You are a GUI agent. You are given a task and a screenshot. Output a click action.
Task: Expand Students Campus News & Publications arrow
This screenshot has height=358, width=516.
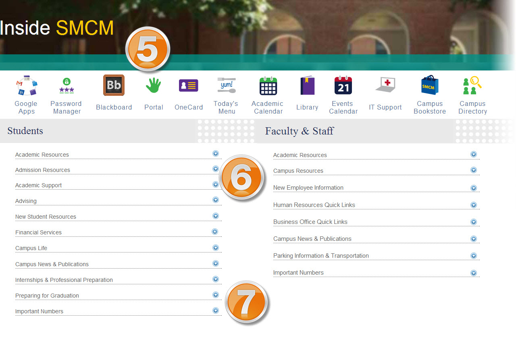click(x=216, y=263)
